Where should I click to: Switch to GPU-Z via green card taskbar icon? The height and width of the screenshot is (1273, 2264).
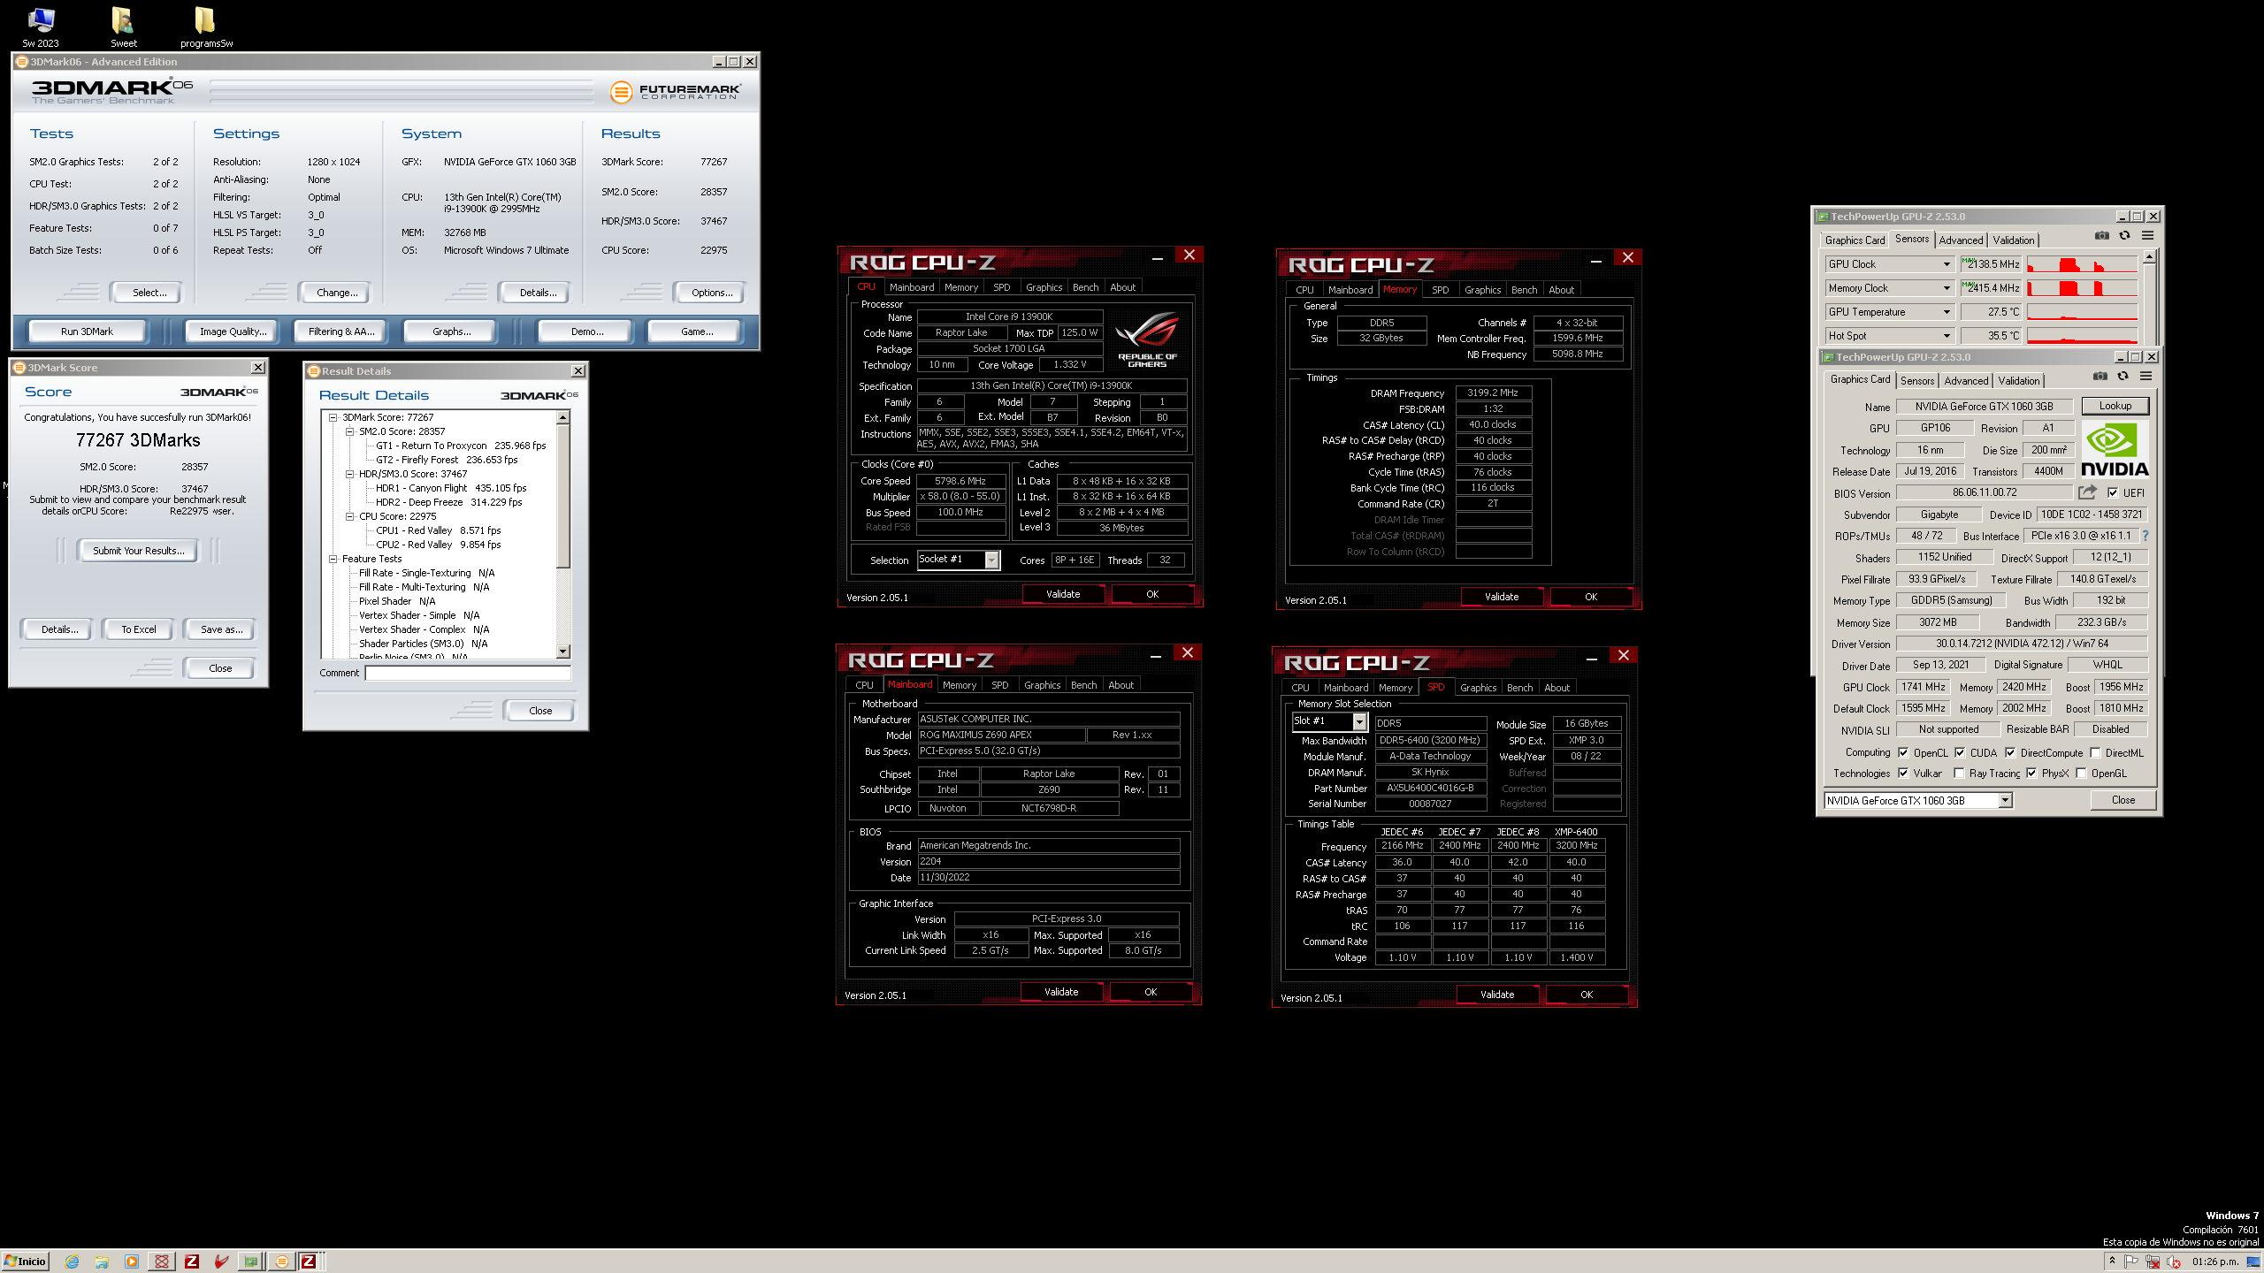251,1262
